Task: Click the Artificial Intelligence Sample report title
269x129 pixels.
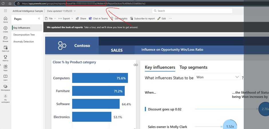Action: point(28,11)
